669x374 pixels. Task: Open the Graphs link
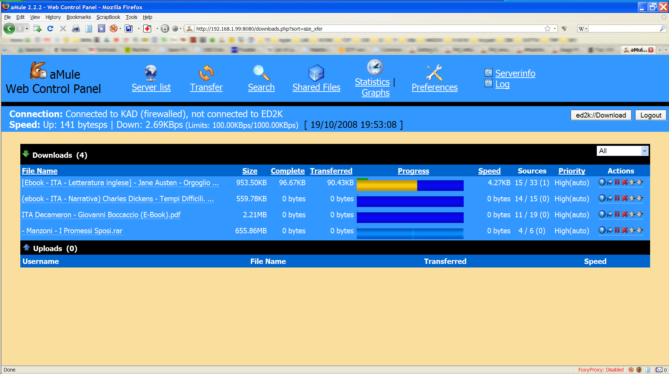[375, 93]
